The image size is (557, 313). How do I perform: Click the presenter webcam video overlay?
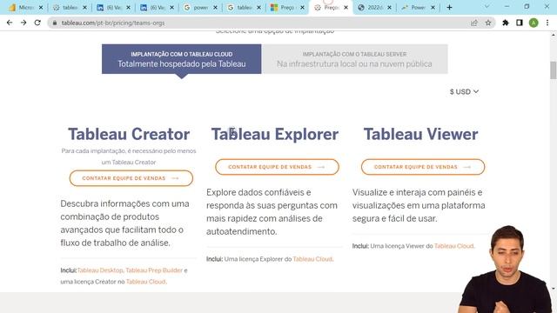507,269
